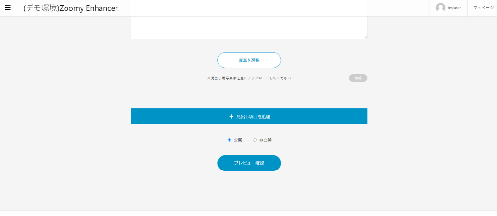The image size is (497, 216).
Task: Click the 公開 label text
Action: click(238, 140)
